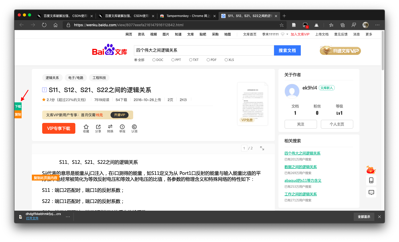Click 上传文档 link
The height and width of the screenshot is (242, 399).
(x=322, y=34)
